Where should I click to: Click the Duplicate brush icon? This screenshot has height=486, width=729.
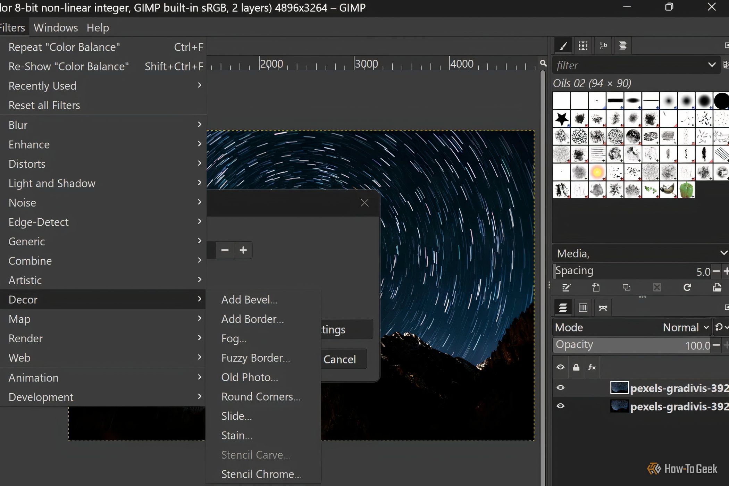[626, 287]
